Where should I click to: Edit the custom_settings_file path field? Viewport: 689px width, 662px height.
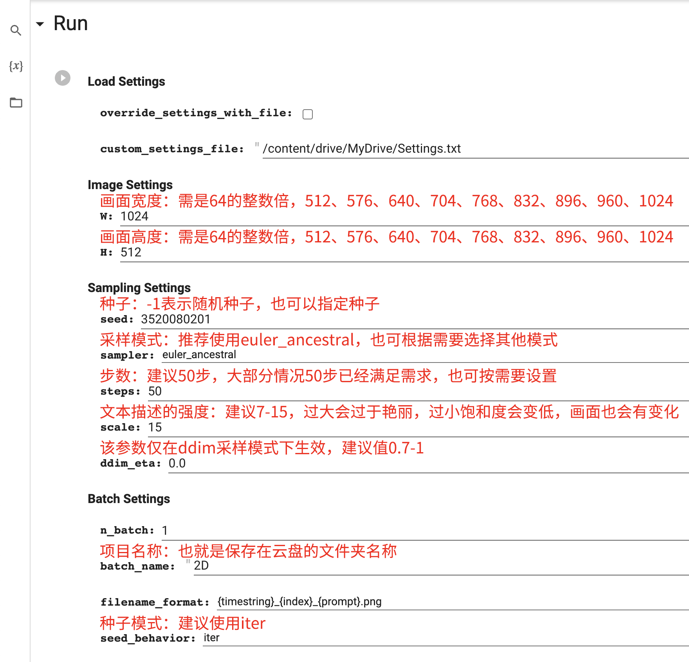coord(475,149)
